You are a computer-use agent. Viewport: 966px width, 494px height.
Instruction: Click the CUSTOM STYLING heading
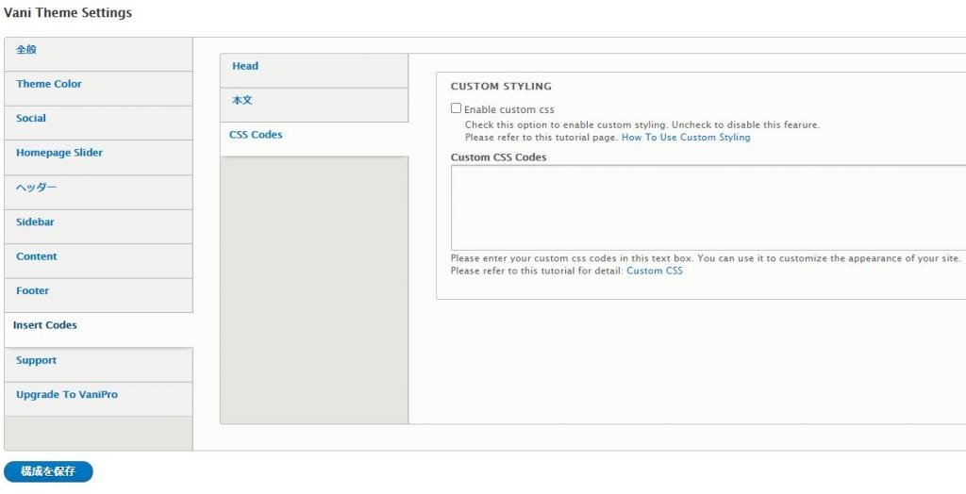501,86
